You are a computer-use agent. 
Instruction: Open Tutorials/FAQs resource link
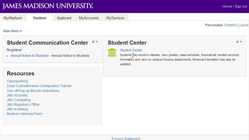[18, 81]
